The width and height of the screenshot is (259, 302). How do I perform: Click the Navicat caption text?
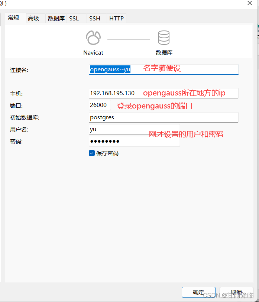pyautogui.click(x=93, y=53)
